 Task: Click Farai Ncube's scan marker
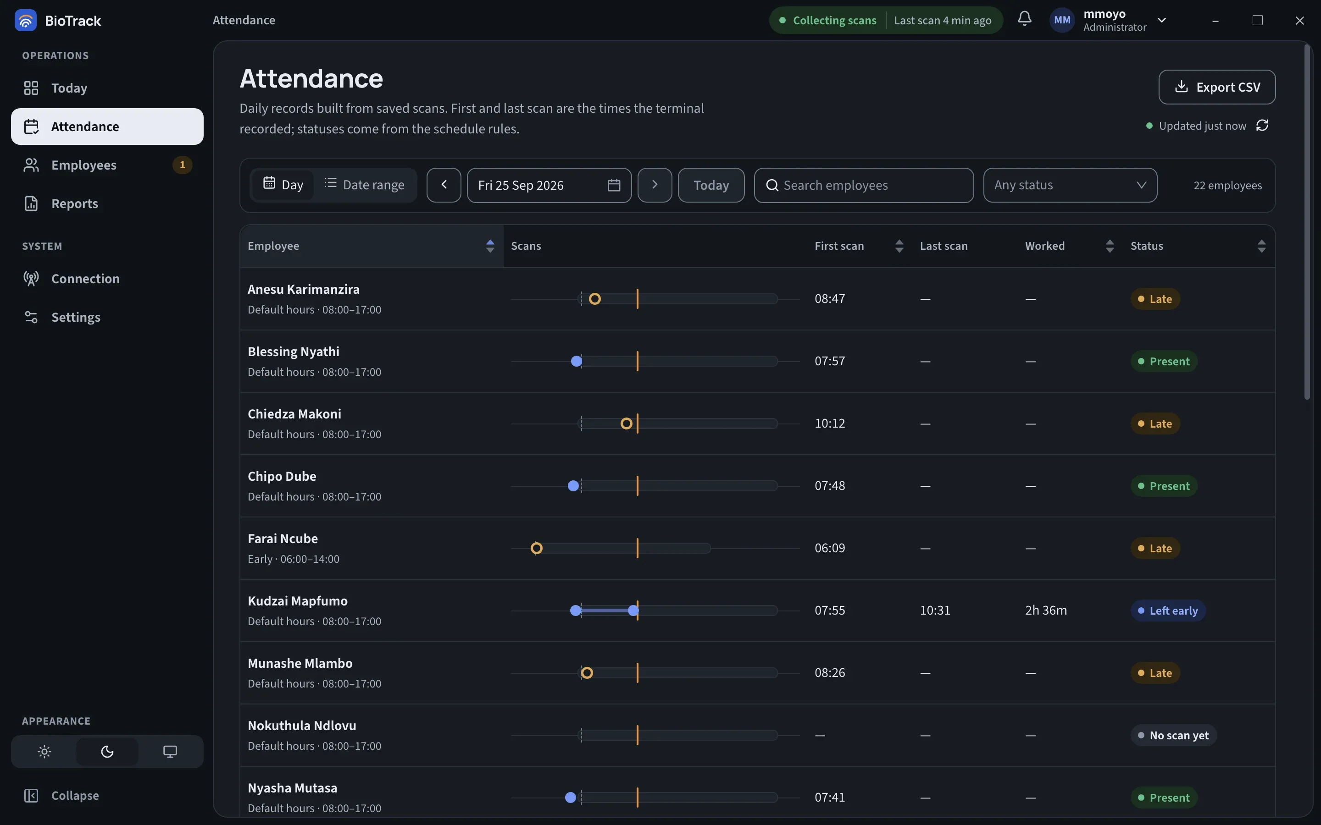[537, 548]
